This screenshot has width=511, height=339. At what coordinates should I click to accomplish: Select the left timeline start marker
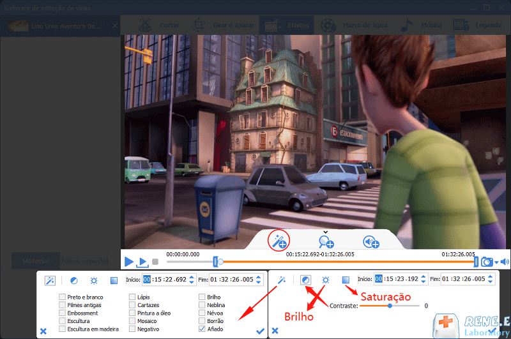215,262
